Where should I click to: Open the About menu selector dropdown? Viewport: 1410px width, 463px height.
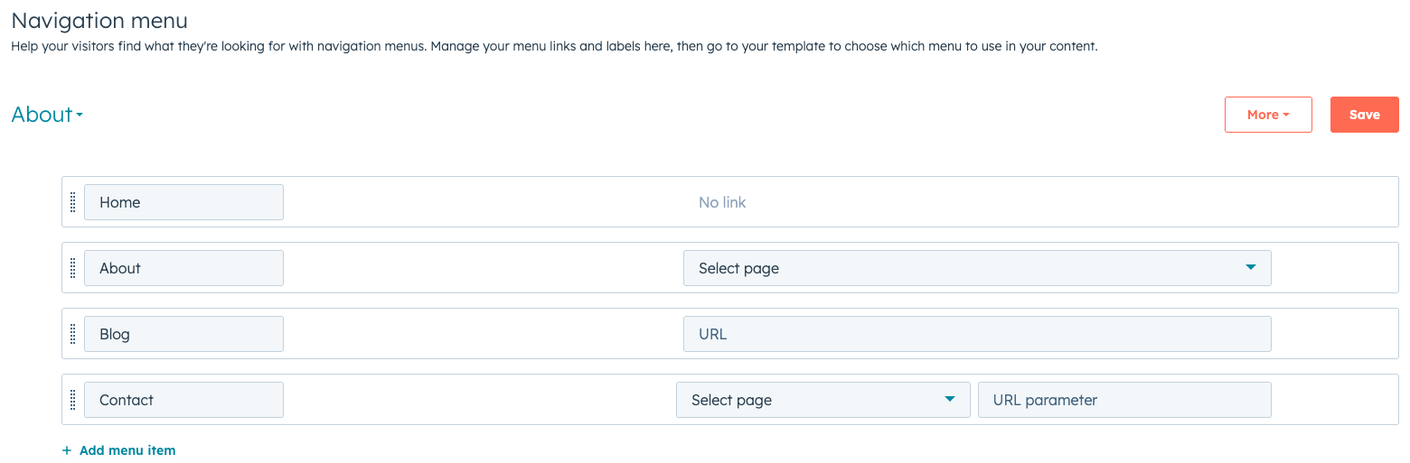click(x=47, y=115)
